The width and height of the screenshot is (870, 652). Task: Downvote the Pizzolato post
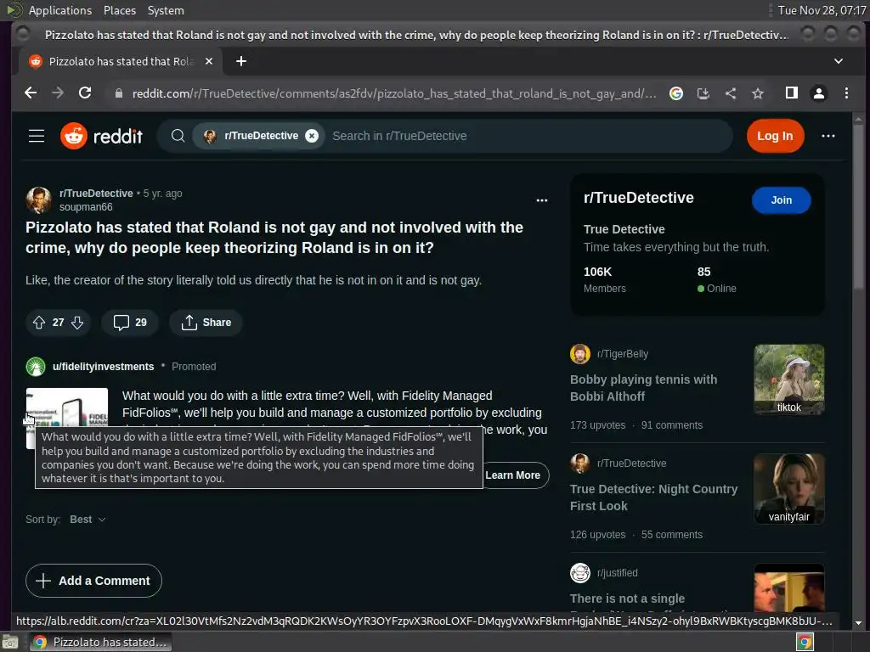click(77, 322)
